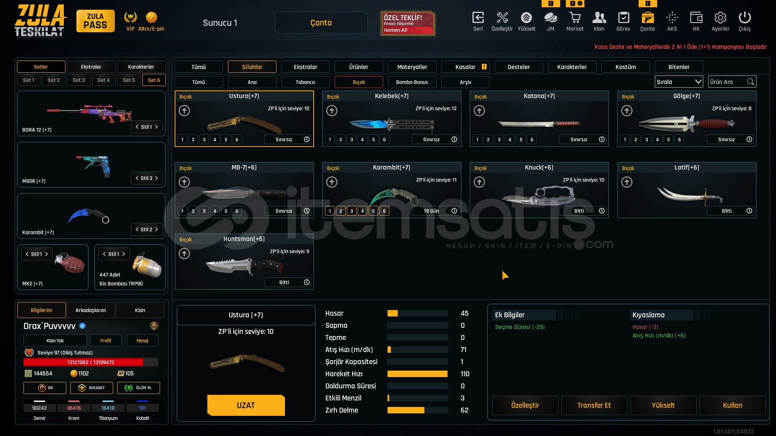Click previous style arrow for M93R Stil 3

[x=137, y=178]
